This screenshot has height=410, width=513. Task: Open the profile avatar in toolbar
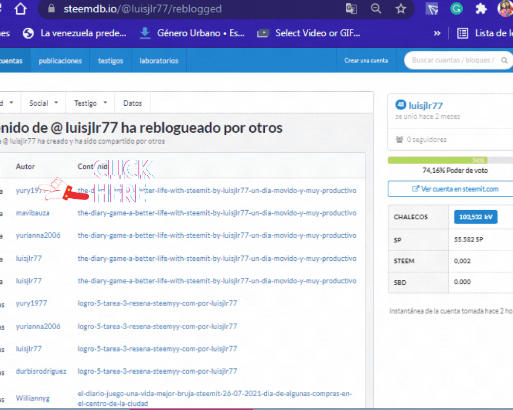[x=505, y=9]
